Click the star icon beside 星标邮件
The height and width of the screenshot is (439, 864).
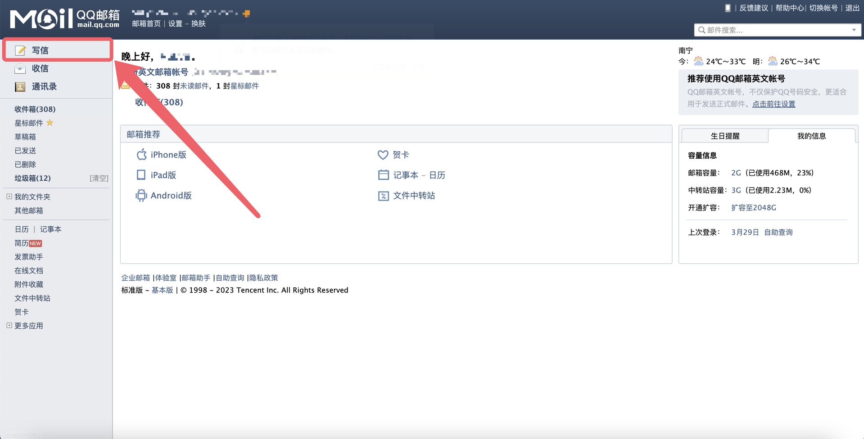50,122
